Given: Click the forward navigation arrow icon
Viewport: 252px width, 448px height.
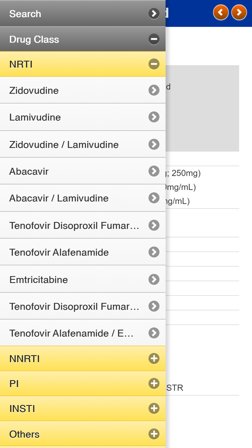Looking at the screenshot, I should click(239, 12).
